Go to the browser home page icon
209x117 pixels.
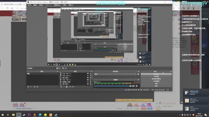[x=12, y=8]
